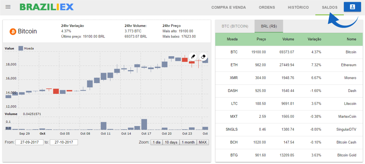Select the eraser tool on chart
365x164 pixels.
point(203,57)
